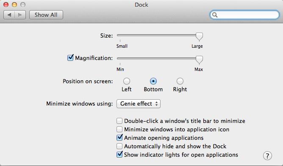This screenshot has height=166, width=283.
Task: Click the forward arrow navigation button
Action: coord(20,15)
